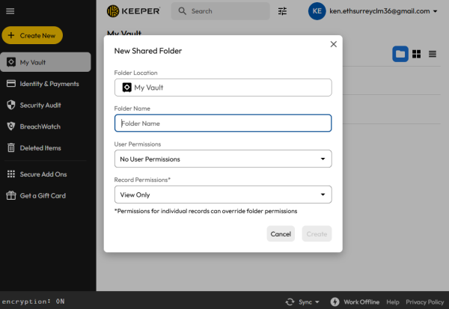This screenshot has width=449, height=309.
Task: Click the Sync icon in status bar
Action: pyautogui.click(x=290, y=302)
